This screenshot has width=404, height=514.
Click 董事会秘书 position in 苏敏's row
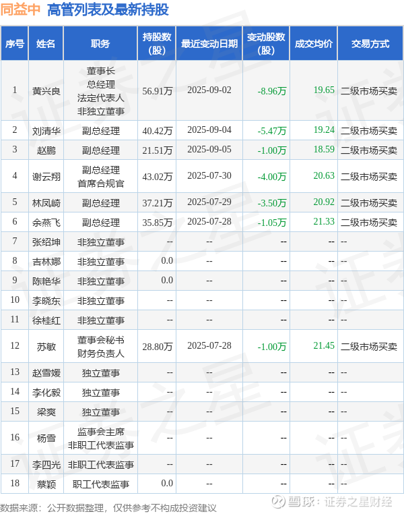(101, 340)
